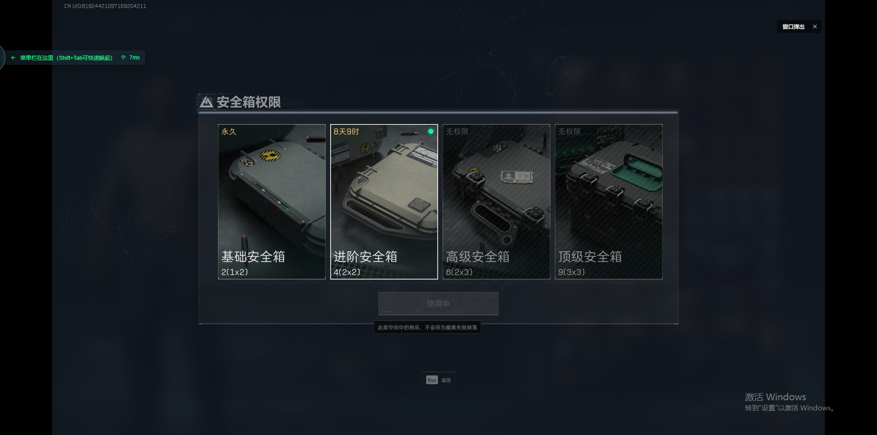
Task: Select the 基础安全箱 card
Action: pyautogui.click(x=272, y=202)
